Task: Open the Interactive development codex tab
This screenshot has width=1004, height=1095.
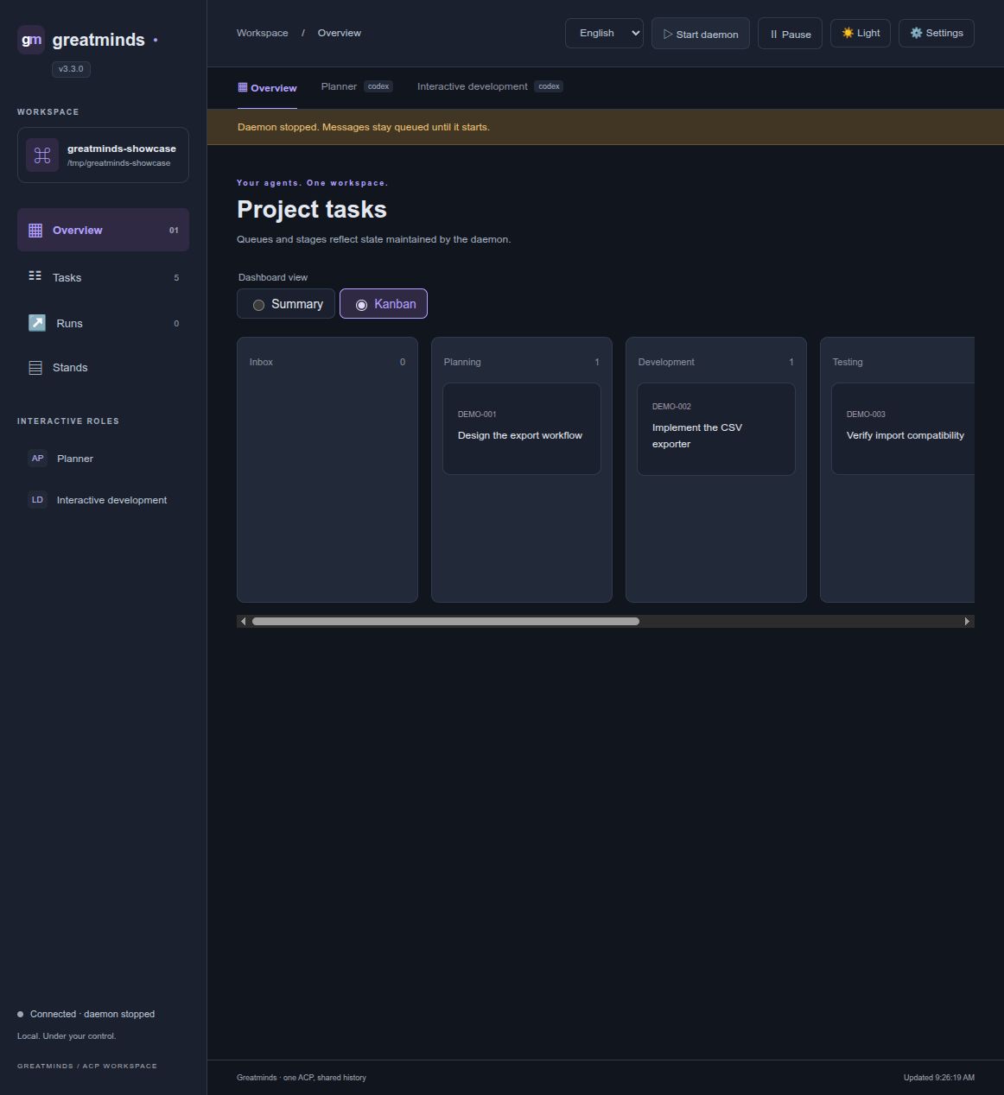Action: click(x=490, y=86)
